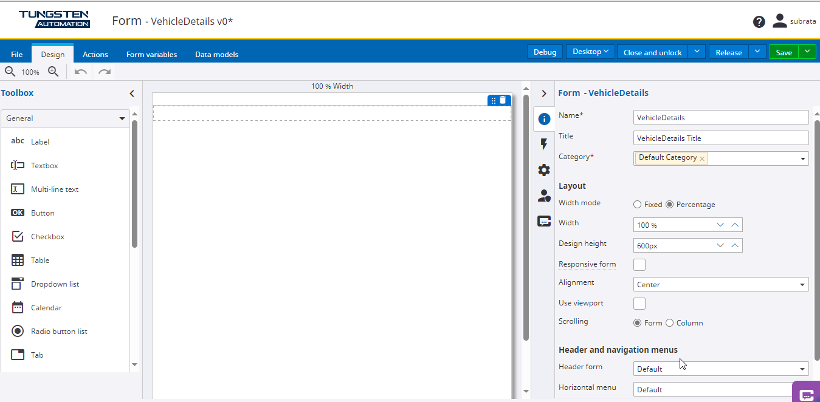Click the zoom in magnifier icon
Viewport: 820px width, 402px height.
[x=53, y=72]
